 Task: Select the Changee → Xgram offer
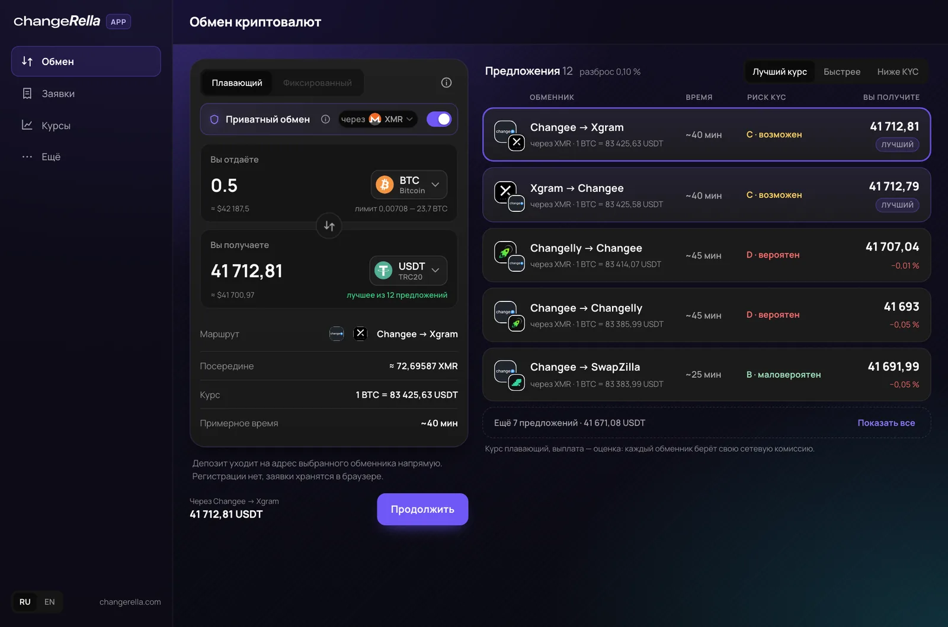[x=707, y=134]
